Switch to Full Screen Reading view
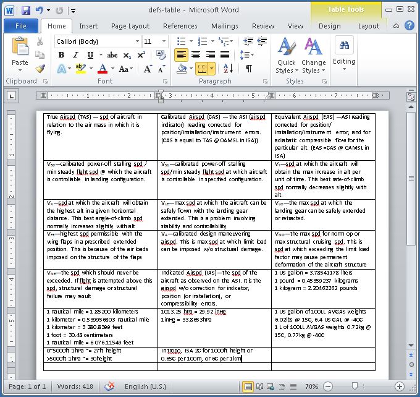This screenshot has height=397, width=420. [x=261, y=386]
